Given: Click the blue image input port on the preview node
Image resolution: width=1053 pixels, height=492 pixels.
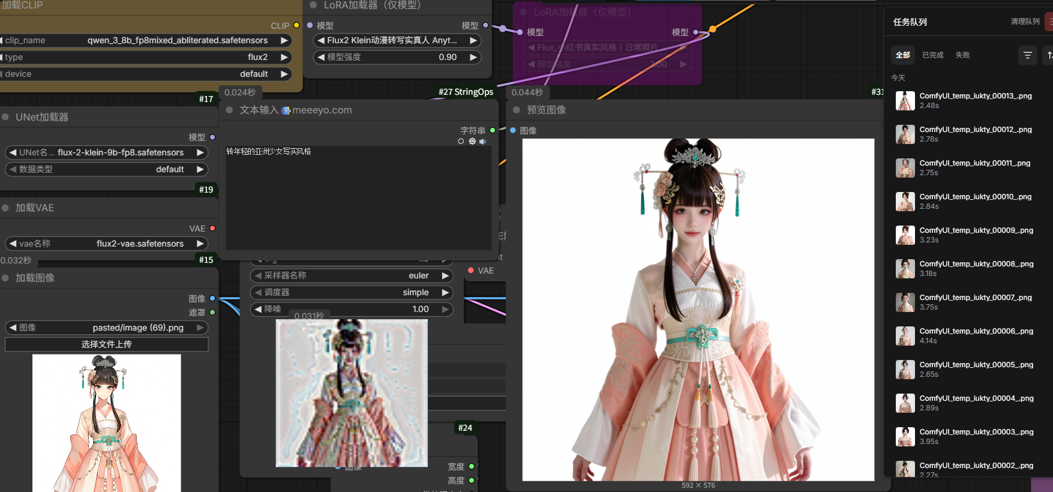Looking at the screenshot, I should (513, 130).
